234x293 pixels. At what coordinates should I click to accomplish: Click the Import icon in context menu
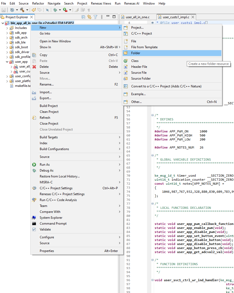pyautogui.click(x=34, y=92)
